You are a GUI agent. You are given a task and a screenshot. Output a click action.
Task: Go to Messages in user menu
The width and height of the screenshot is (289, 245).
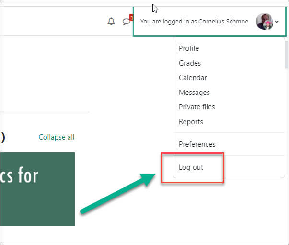coord(194,93)
